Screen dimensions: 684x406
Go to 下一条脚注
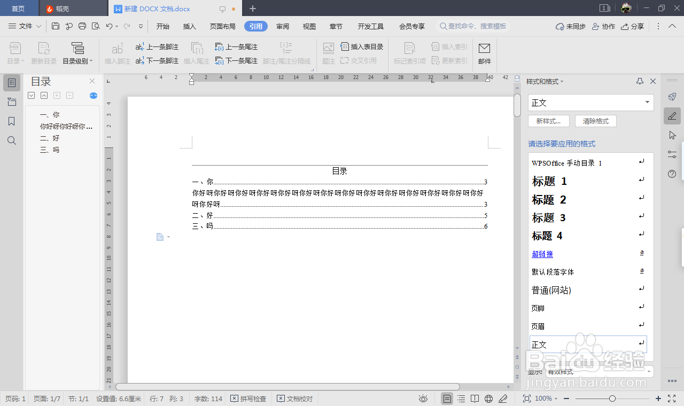(157, 61)
